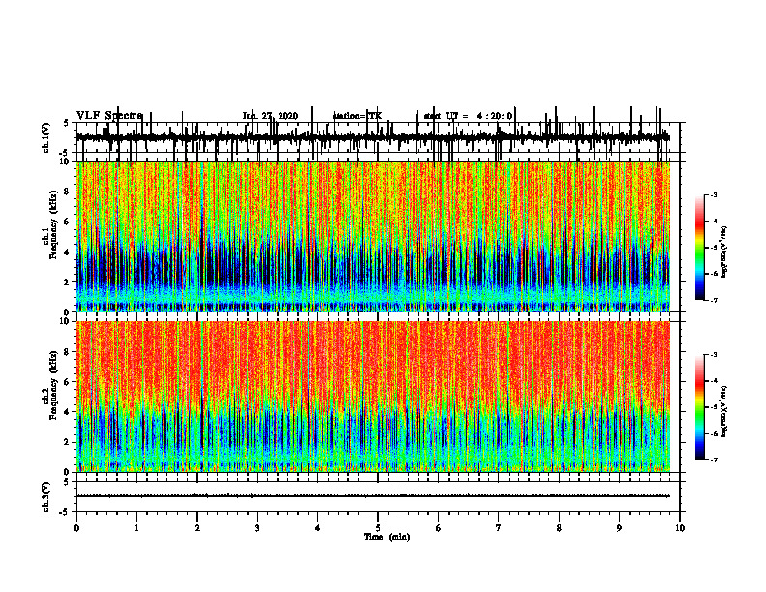Click the "4" kHz tick on ch.2 spectrogram
Image resolution: width=766 pixels, height=592 pixels.
pyautogui.click(x=68, y=412)
